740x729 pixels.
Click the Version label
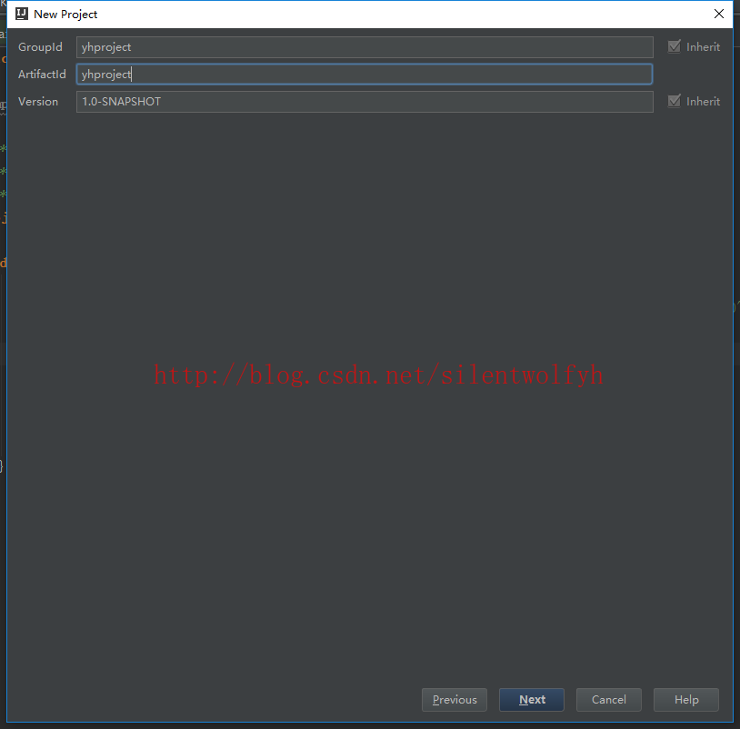pyautogui.click(x=38, y=102)
